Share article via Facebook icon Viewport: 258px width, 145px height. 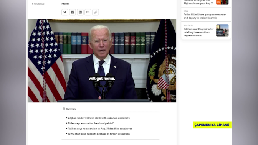click(x=73, y=12)
